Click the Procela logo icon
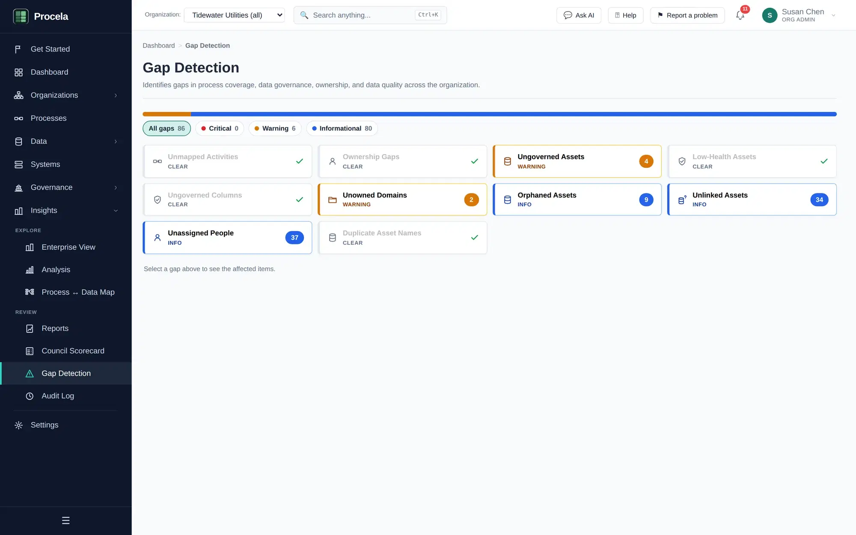Viewport: 856px width, 535px height. pyautogui.click(x=21, y=16)
